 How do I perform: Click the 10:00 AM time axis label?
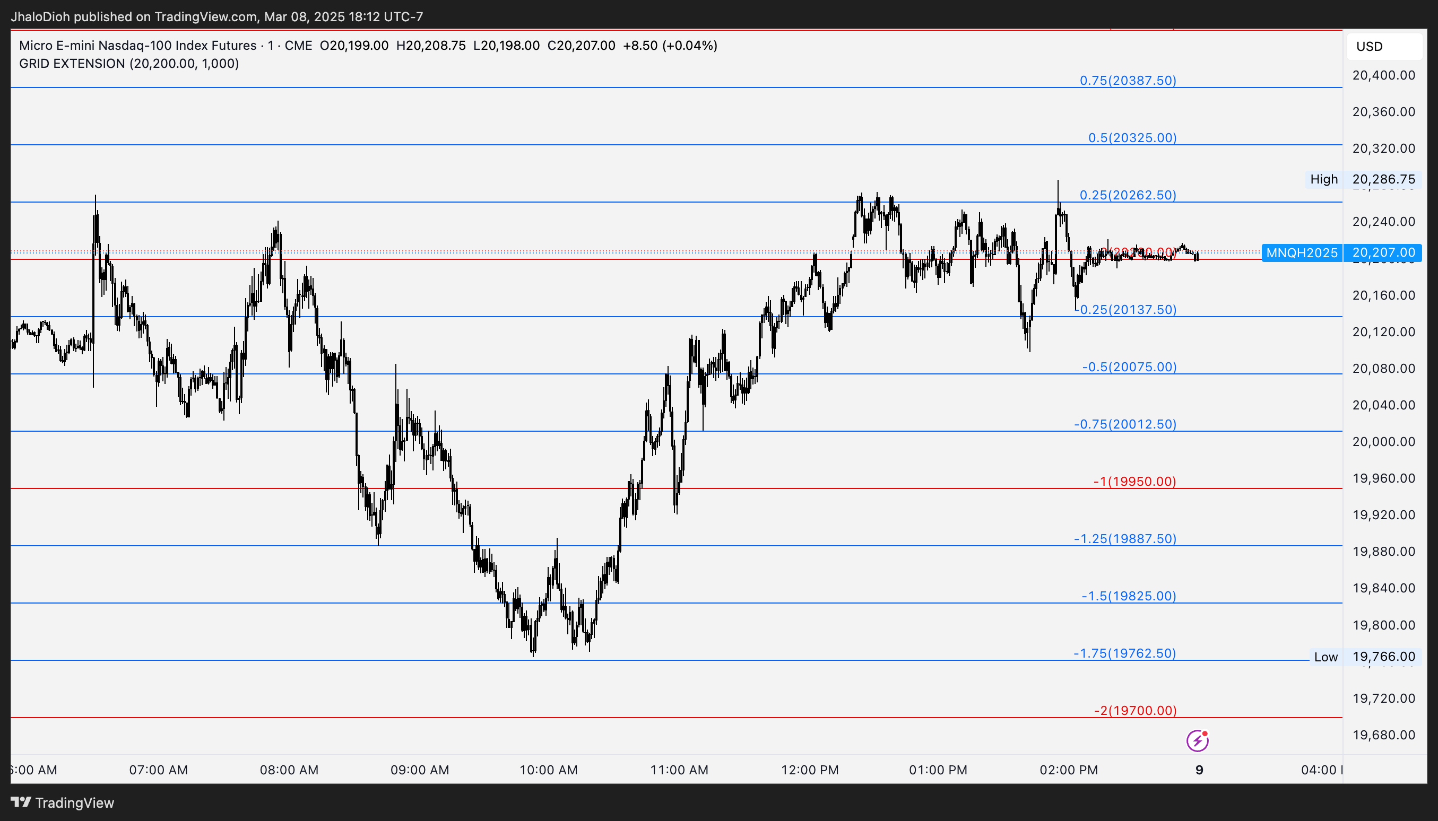(548, 770)
